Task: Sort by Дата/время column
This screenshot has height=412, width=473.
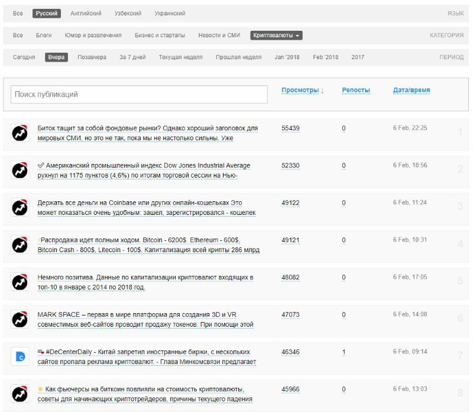Action: click(x=412, y=91)
